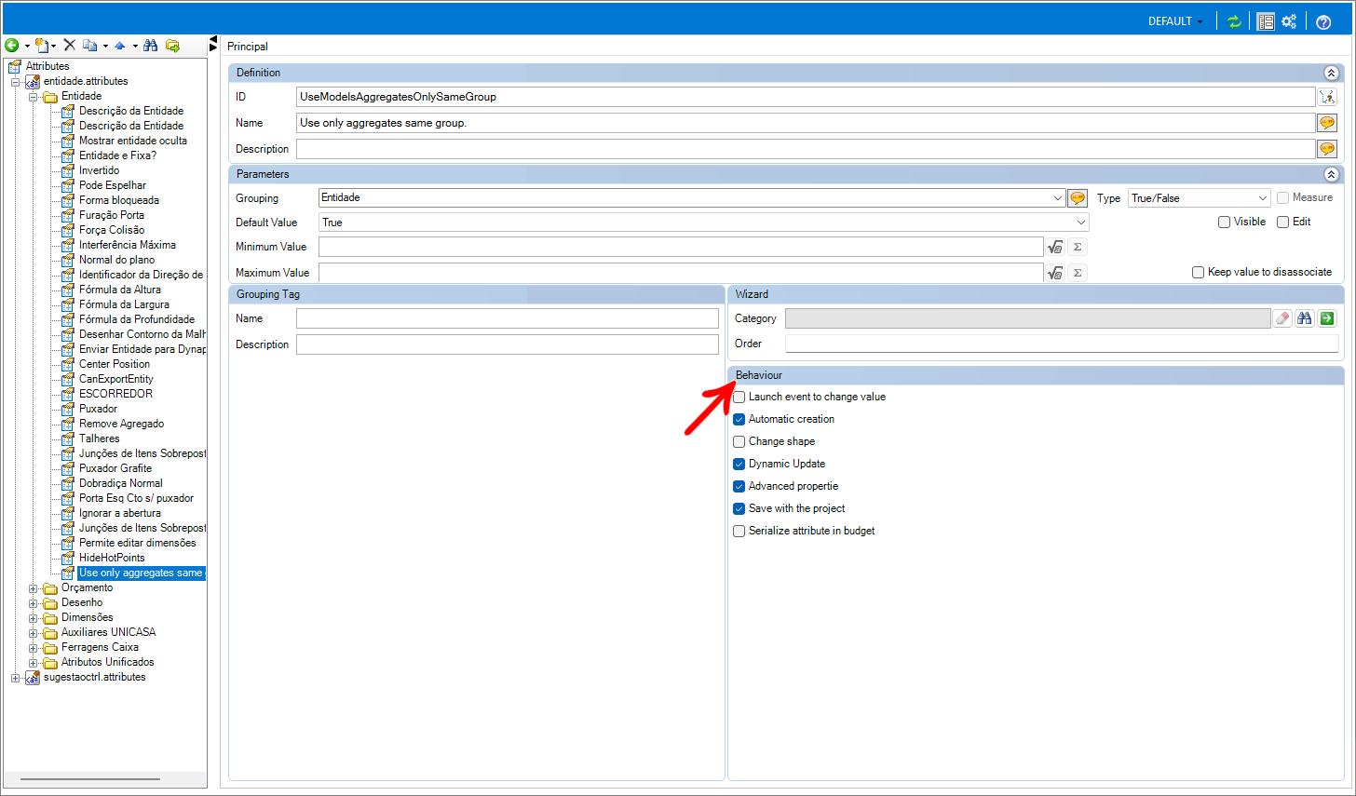Erase Wizard category with eraser icon
Screen dimensions: 1356x796
1282,318
